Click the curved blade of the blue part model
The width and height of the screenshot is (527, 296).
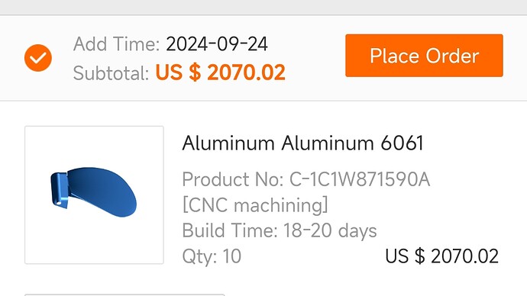click(x=102, y=191)
